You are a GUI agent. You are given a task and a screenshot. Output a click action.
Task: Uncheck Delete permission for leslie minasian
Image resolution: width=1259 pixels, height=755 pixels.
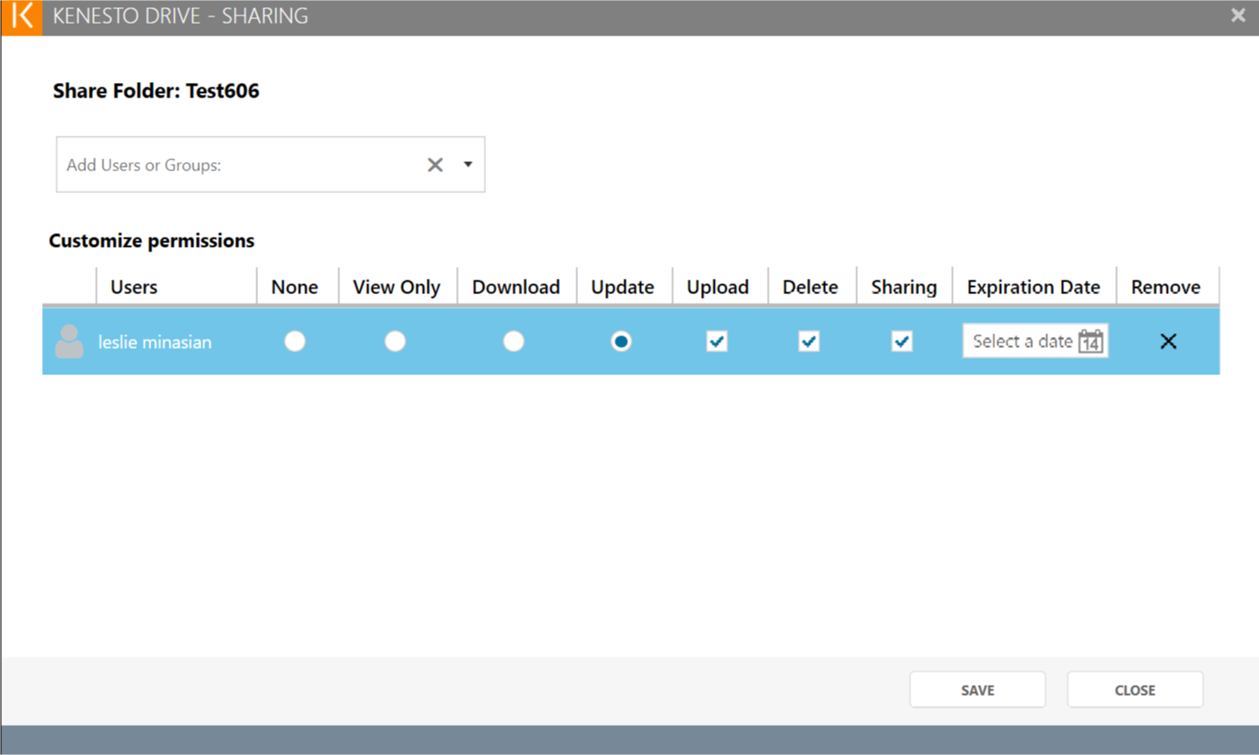coord(809,342)
